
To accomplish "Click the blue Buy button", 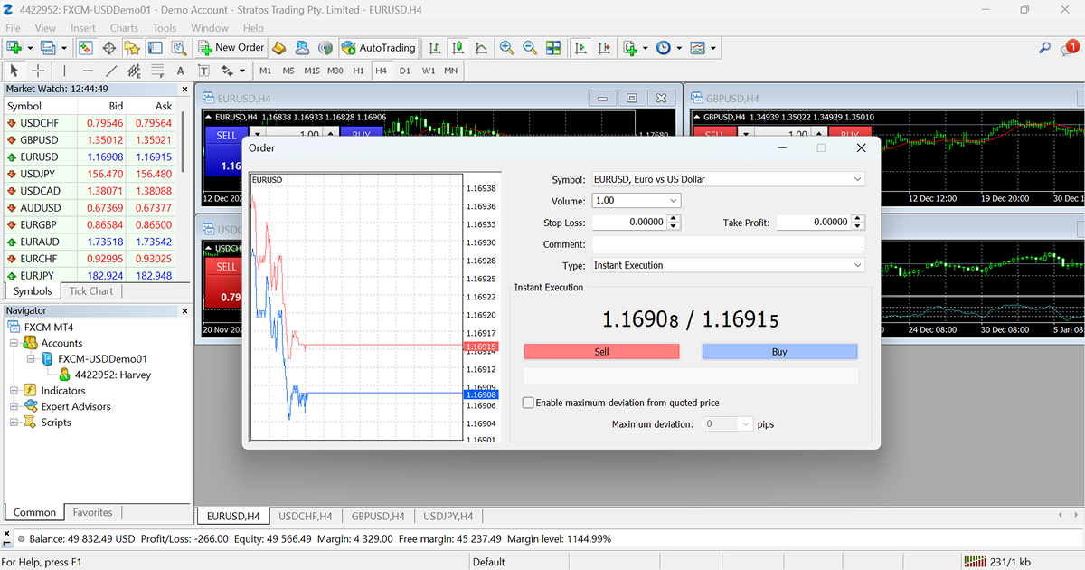I will tap(779, 352).
